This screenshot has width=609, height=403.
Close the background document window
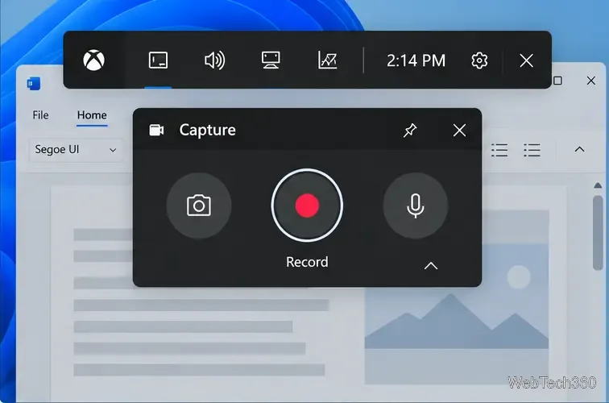[590, 81]
